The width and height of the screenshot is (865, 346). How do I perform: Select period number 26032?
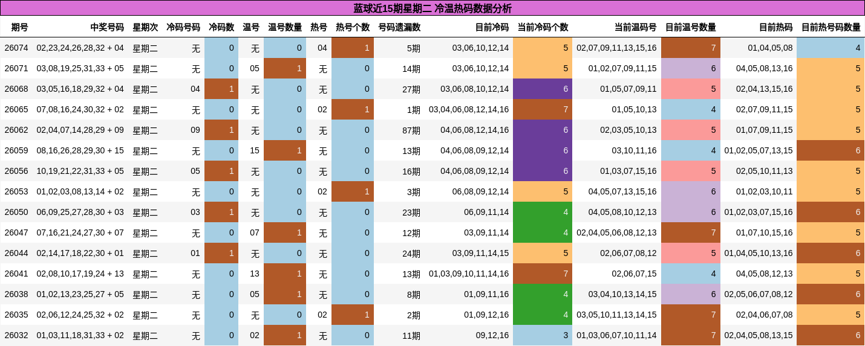[x=16, y=335]
